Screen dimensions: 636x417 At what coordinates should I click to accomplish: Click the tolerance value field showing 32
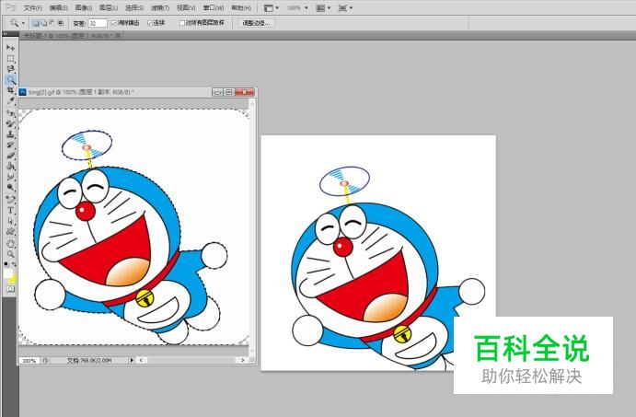pos(98,23)
